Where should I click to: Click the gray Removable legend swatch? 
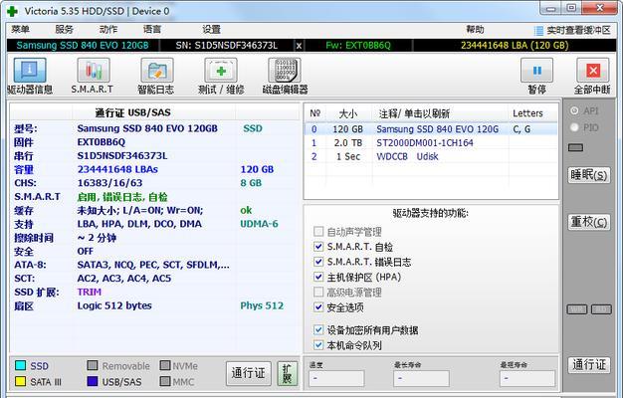coord(93,365)
